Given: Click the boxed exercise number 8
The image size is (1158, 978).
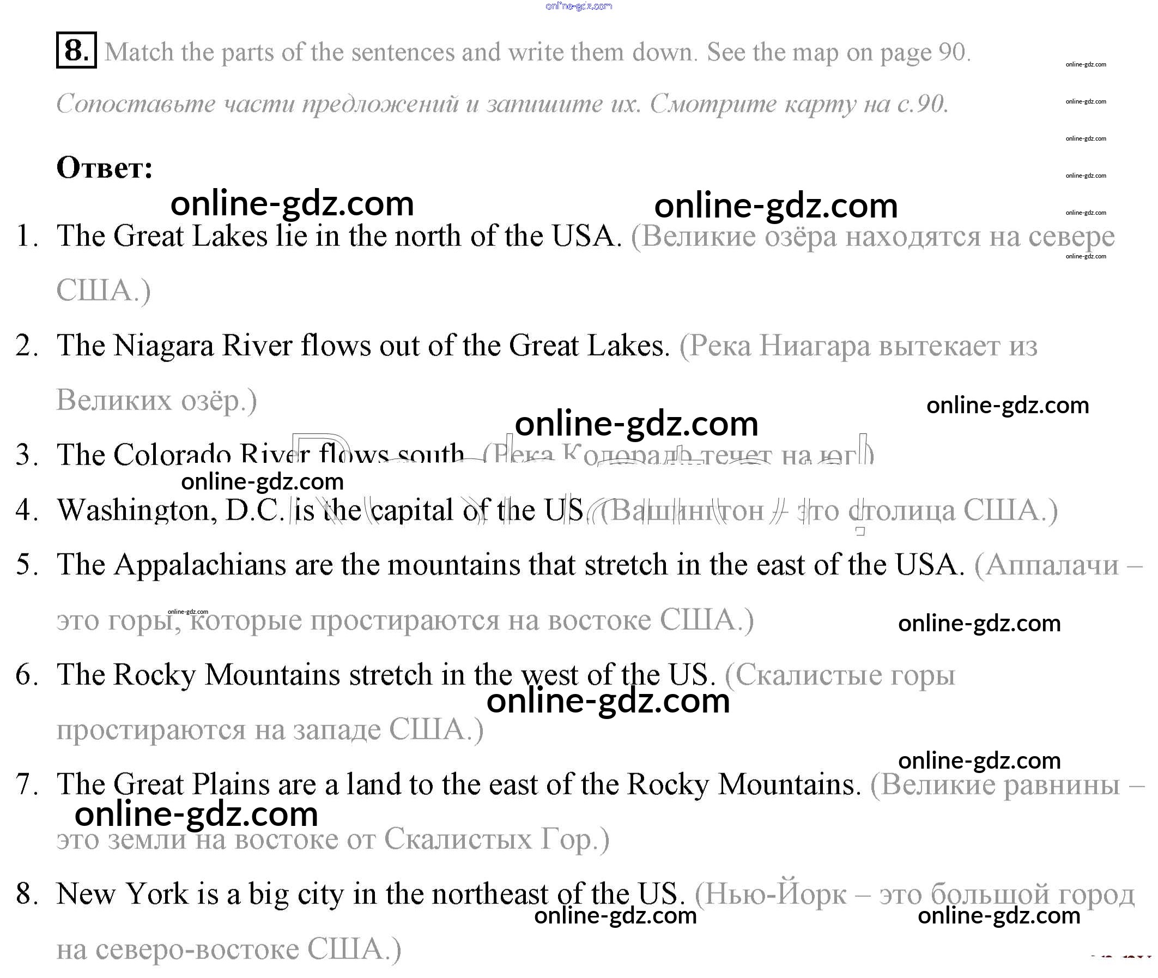Looking at the screenshot, I should tap(76, 50).
